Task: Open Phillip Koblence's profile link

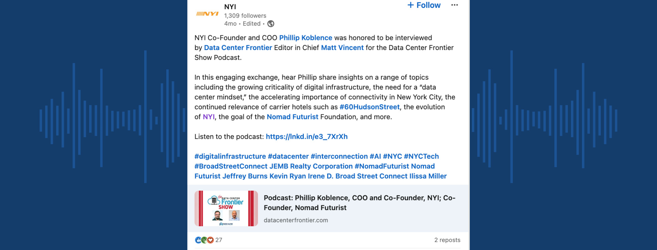Action: click(305, 38)
